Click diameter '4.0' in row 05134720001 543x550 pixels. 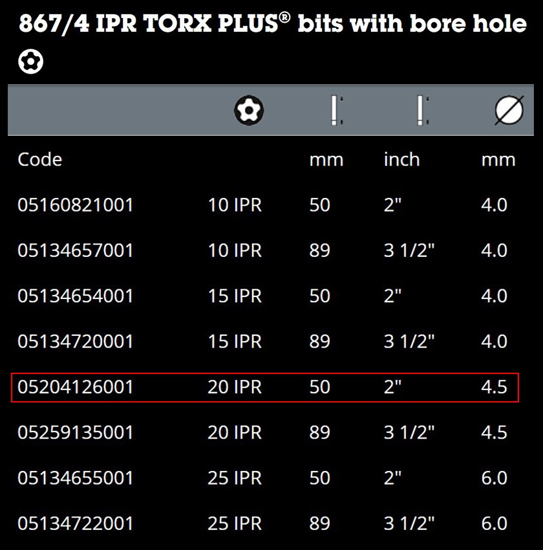click(495, 342)
